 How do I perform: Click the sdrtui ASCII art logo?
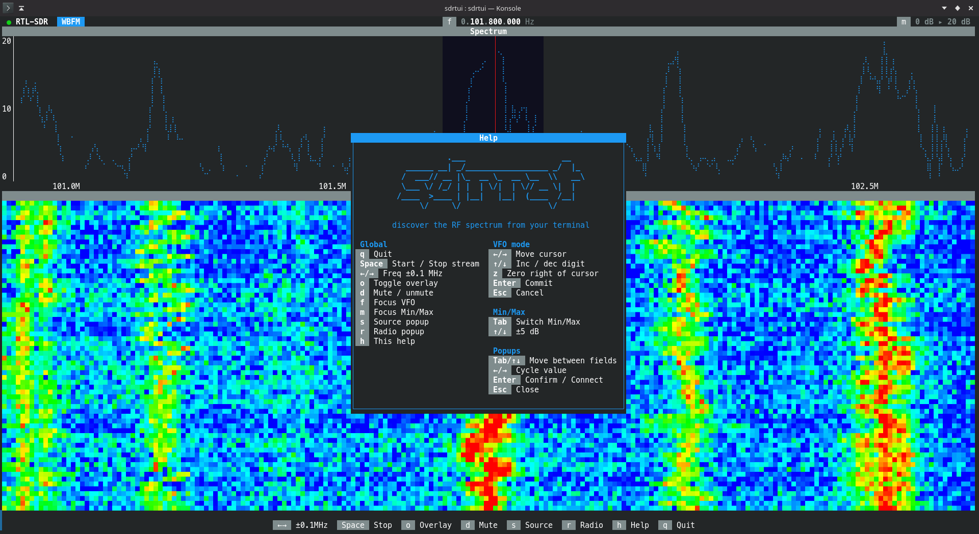tap(491, 183)
